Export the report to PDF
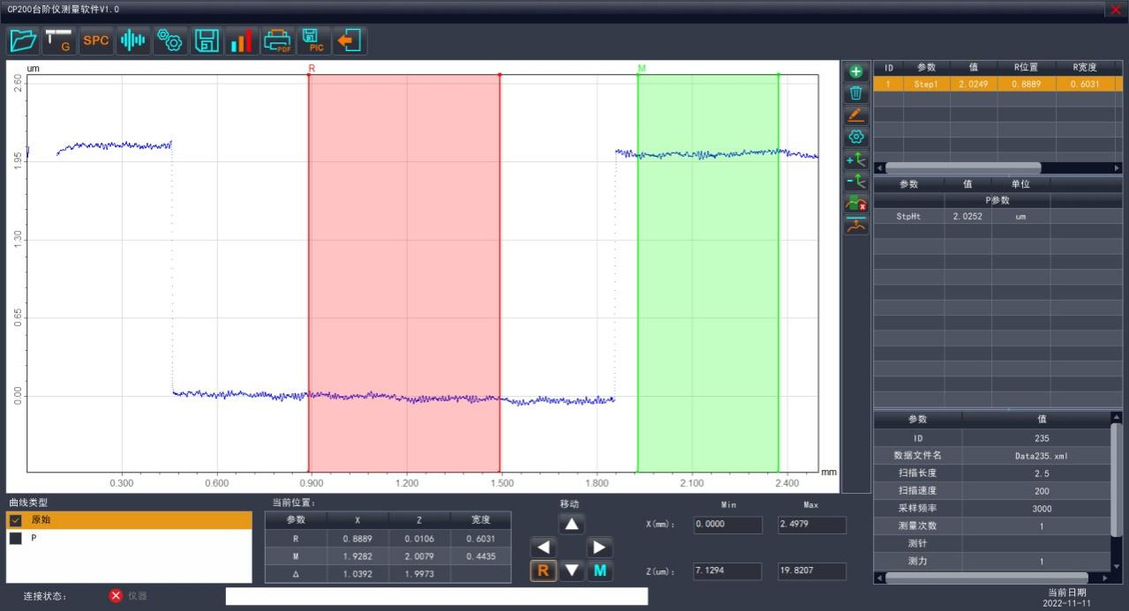 [278, 41]
